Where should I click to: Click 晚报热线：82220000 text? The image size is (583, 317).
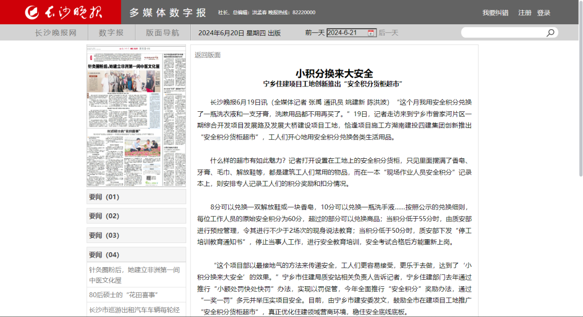point(292,12)
